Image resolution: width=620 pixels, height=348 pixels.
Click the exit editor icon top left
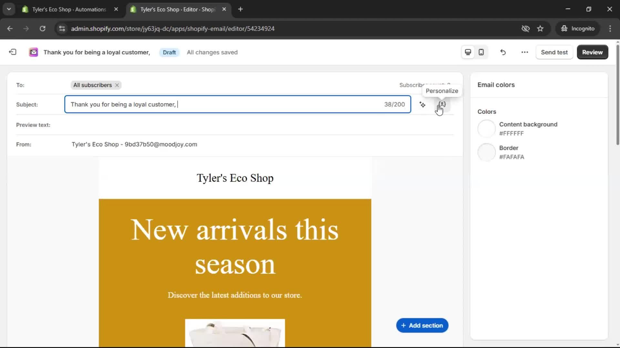click(12, 52)
